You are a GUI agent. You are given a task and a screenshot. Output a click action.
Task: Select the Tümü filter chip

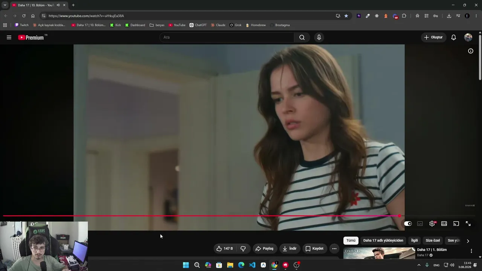click(x=351, y=241)
